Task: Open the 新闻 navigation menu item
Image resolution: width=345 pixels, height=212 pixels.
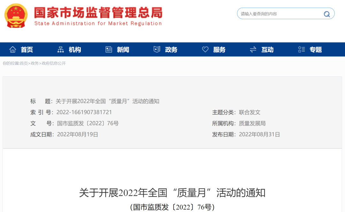Action: 123,50
